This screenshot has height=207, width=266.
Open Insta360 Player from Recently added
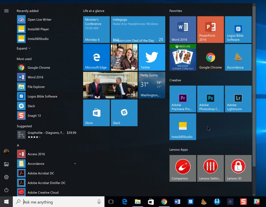click(47, 29)
